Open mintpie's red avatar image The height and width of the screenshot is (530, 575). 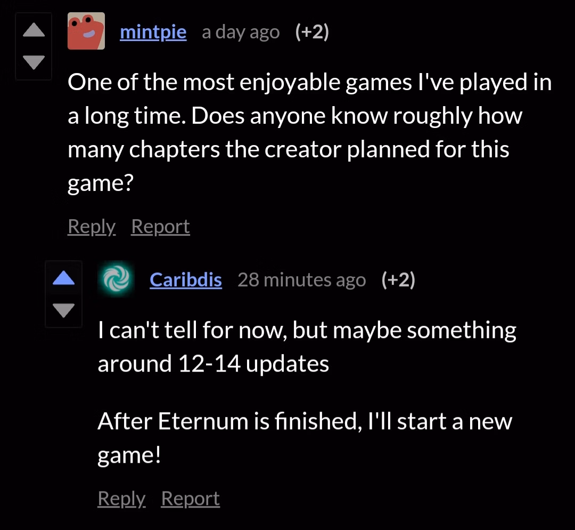click(86, 31)
